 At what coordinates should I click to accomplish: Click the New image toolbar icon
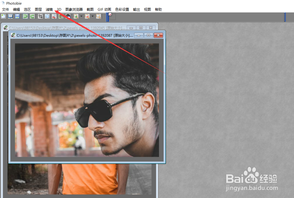pos(3,16)
